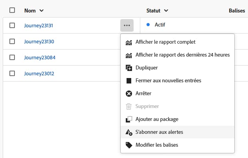
Task: Click the add to package icon
Action: click(x=129, y=119)
